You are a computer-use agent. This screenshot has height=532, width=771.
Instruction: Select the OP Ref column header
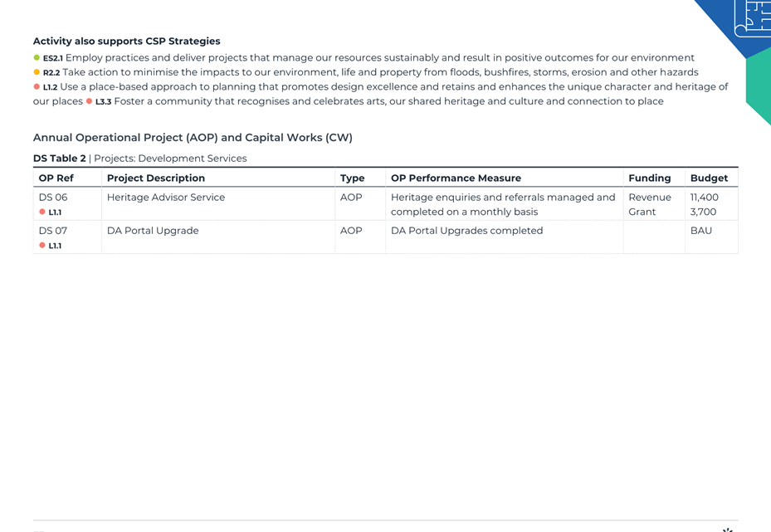click(x=56, y=178)
